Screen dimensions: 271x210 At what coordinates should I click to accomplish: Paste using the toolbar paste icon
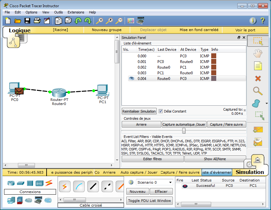(68, 20)
